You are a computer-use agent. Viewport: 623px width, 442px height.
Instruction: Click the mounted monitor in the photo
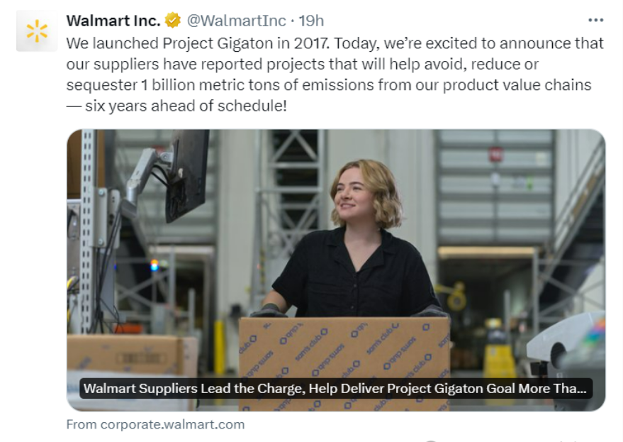(x=185, y=174)
